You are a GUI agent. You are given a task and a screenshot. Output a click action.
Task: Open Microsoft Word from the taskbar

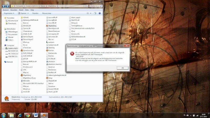tap(36, 115)
